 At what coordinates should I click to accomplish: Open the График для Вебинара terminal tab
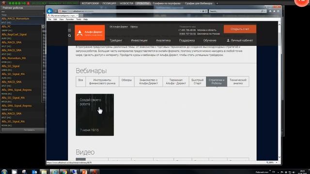coord(199,3)
